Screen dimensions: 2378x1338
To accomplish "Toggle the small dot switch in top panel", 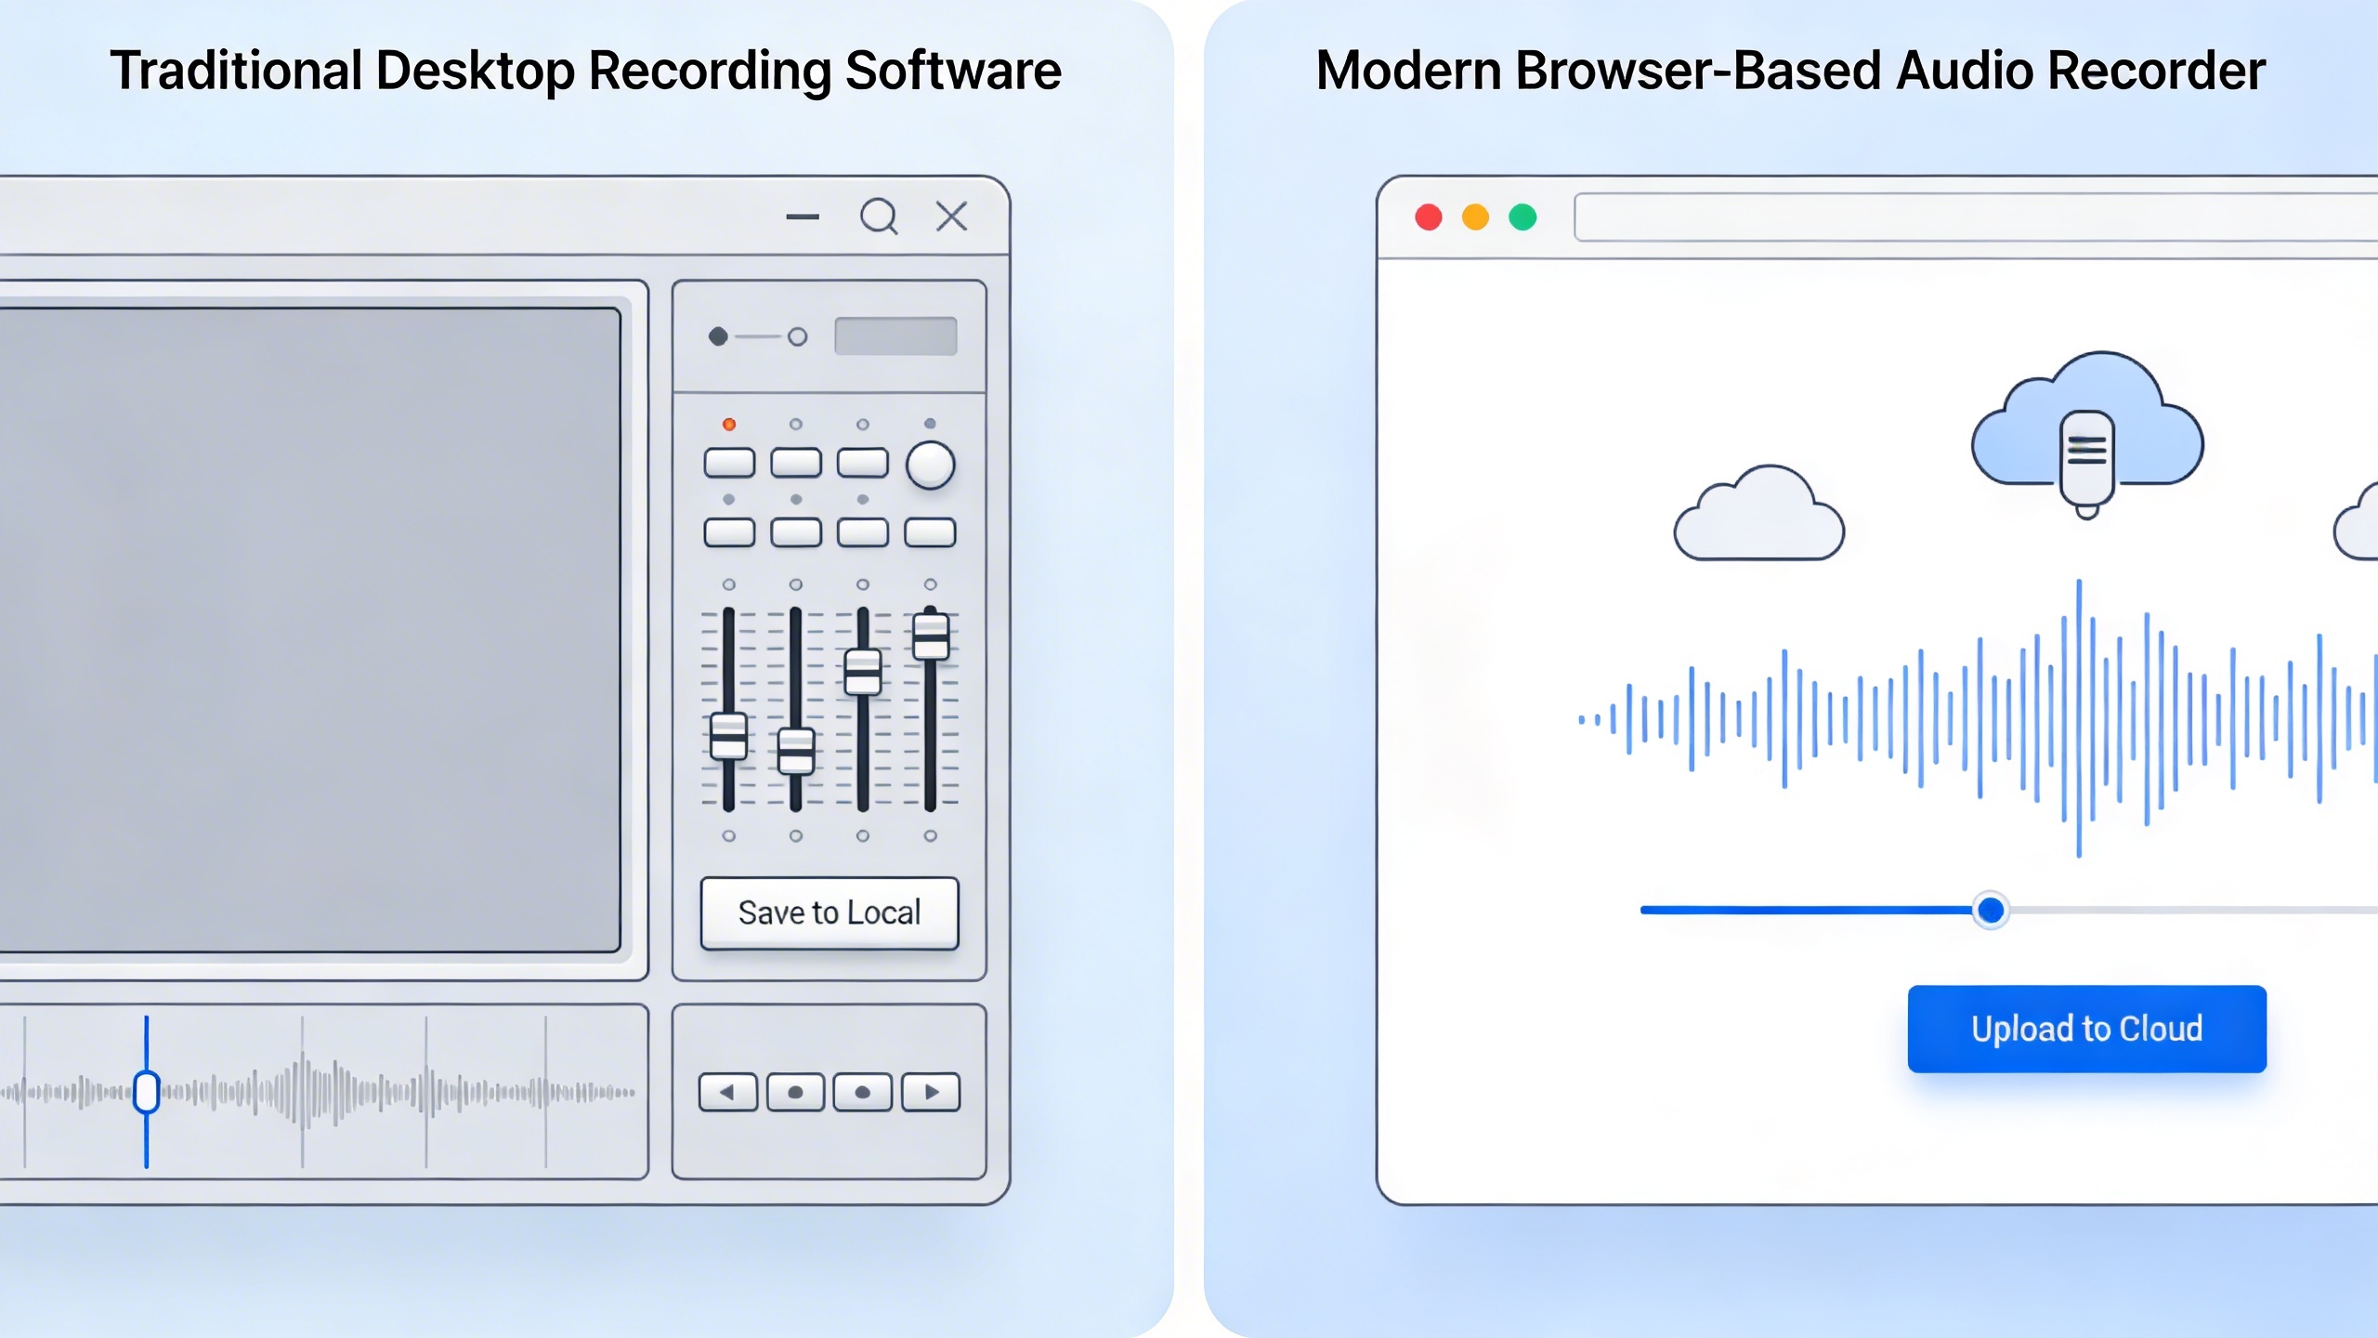I will (757, 336).
